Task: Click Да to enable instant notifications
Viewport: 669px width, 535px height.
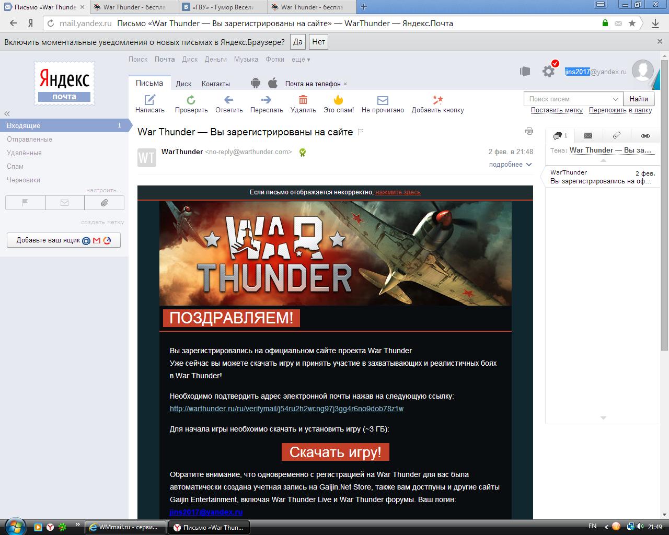Action: [298, 42]
